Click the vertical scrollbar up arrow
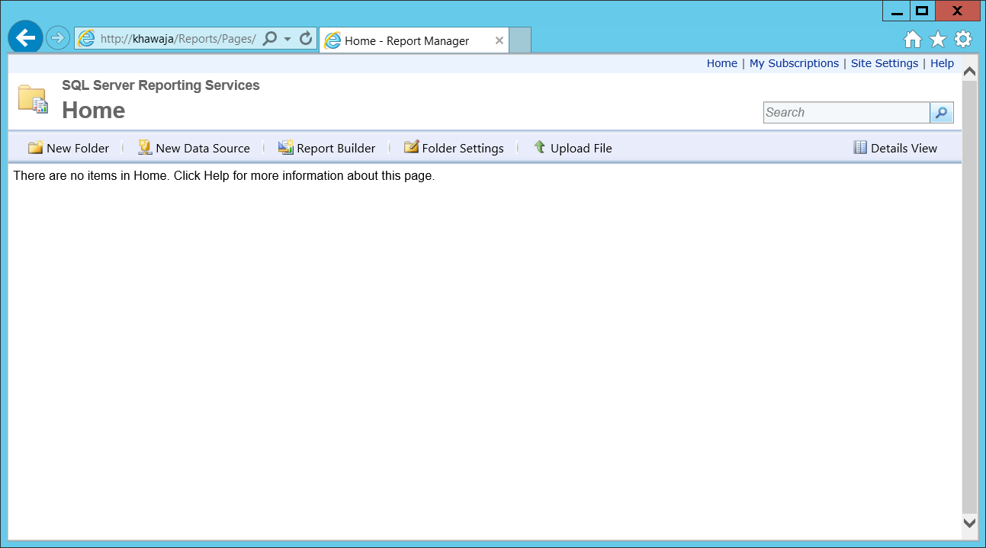 (x=969, y=72)
